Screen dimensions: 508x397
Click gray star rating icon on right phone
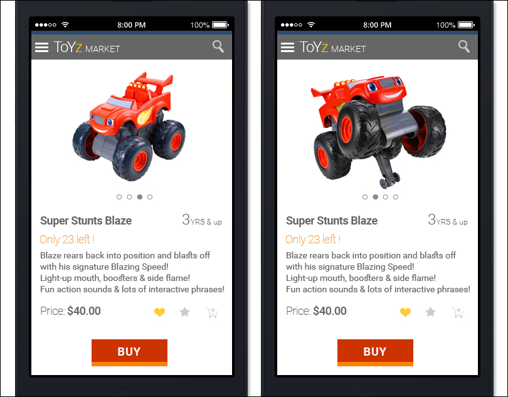[x=431, y=312]
